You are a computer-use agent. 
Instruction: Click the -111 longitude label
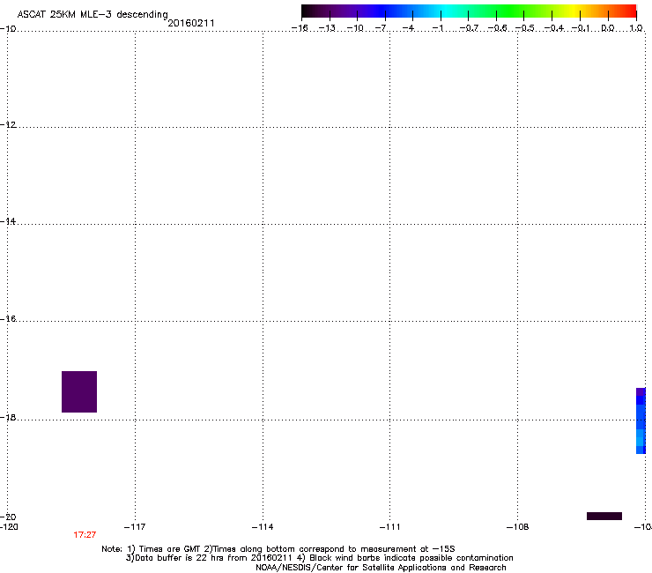(389, 527)
